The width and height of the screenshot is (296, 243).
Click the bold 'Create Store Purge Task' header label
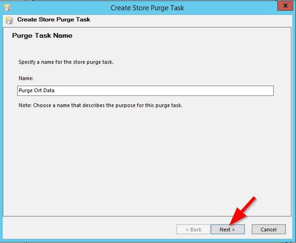pos(54,20)
